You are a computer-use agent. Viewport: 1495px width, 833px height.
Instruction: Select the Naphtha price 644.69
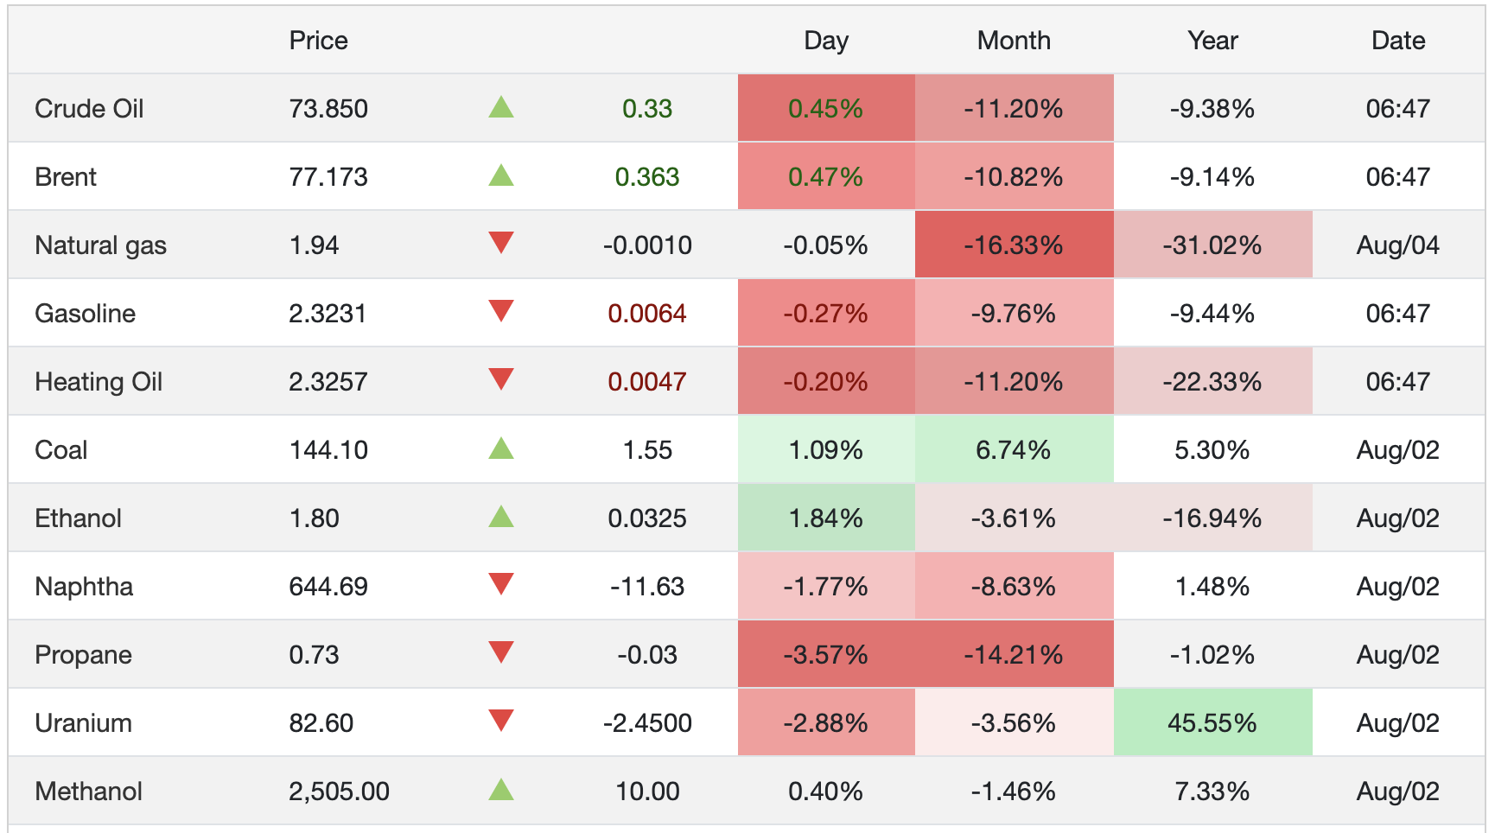(x=328, y=587)
